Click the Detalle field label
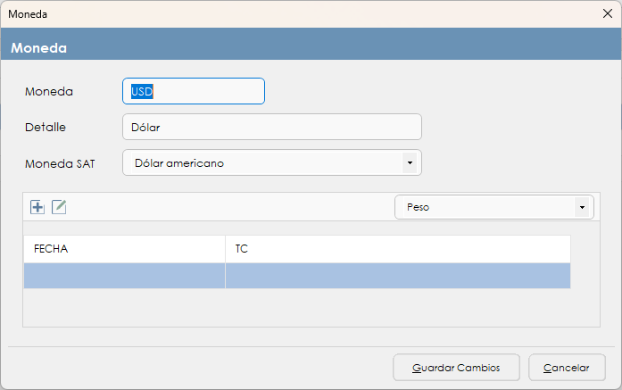 coord(46,127)
